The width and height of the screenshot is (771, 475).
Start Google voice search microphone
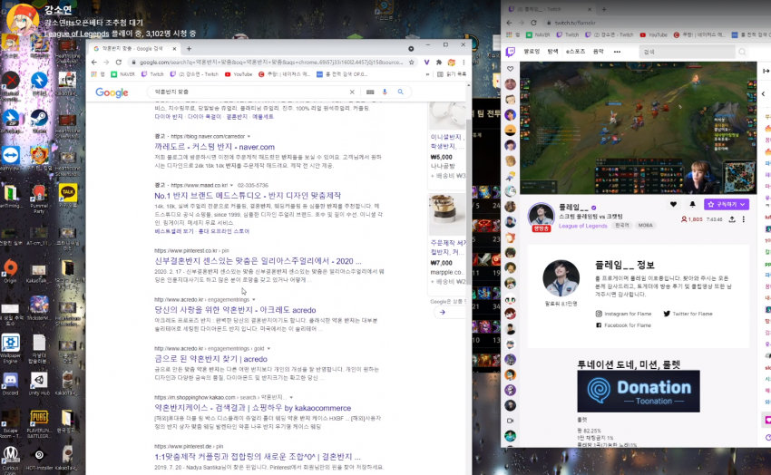tap(385, 92)
